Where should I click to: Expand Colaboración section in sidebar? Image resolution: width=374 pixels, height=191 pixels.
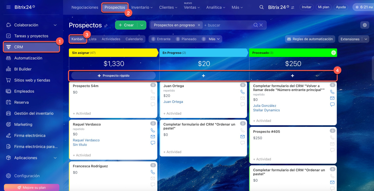pos(55,25)
